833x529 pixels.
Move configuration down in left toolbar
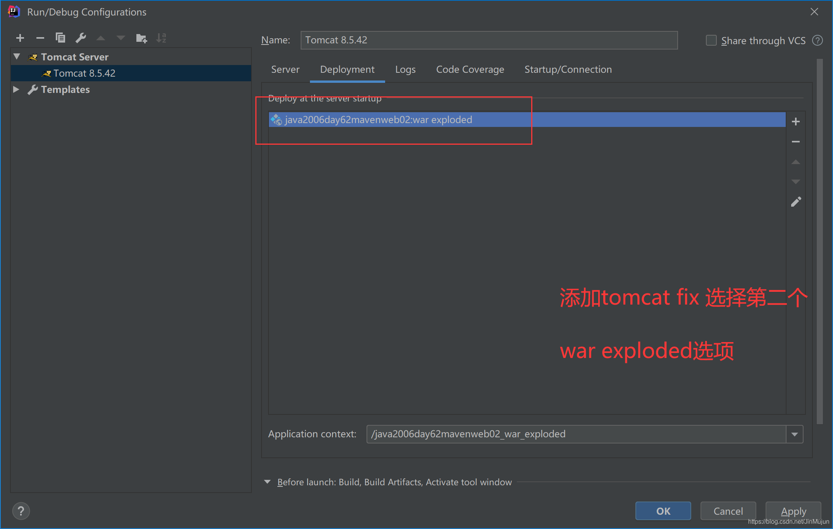(x=121, y=38)
